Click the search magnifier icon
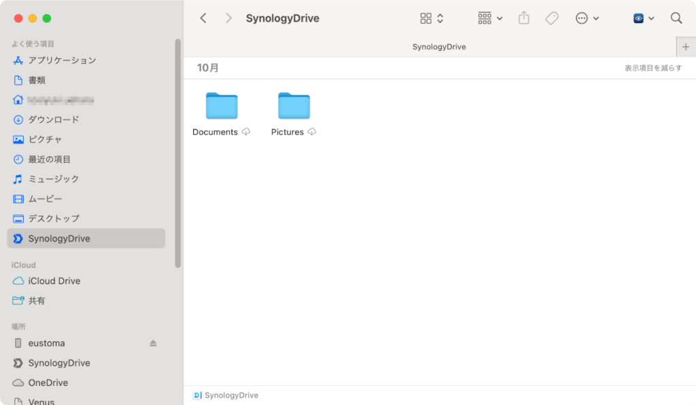 (x=676, y=18)
